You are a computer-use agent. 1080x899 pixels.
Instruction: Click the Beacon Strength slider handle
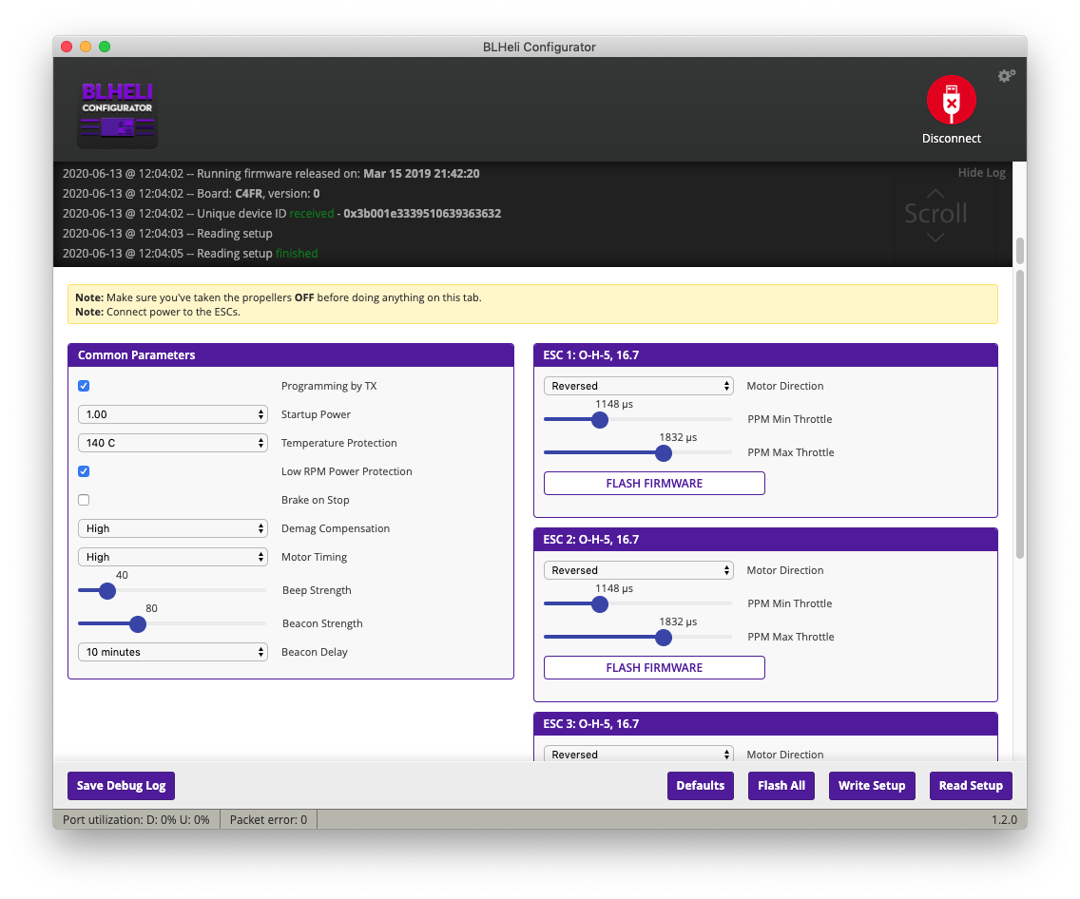click(x=138, y=623)
